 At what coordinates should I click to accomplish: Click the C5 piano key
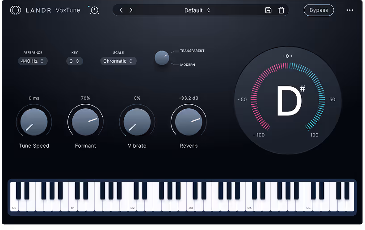[x=308, y=205]
